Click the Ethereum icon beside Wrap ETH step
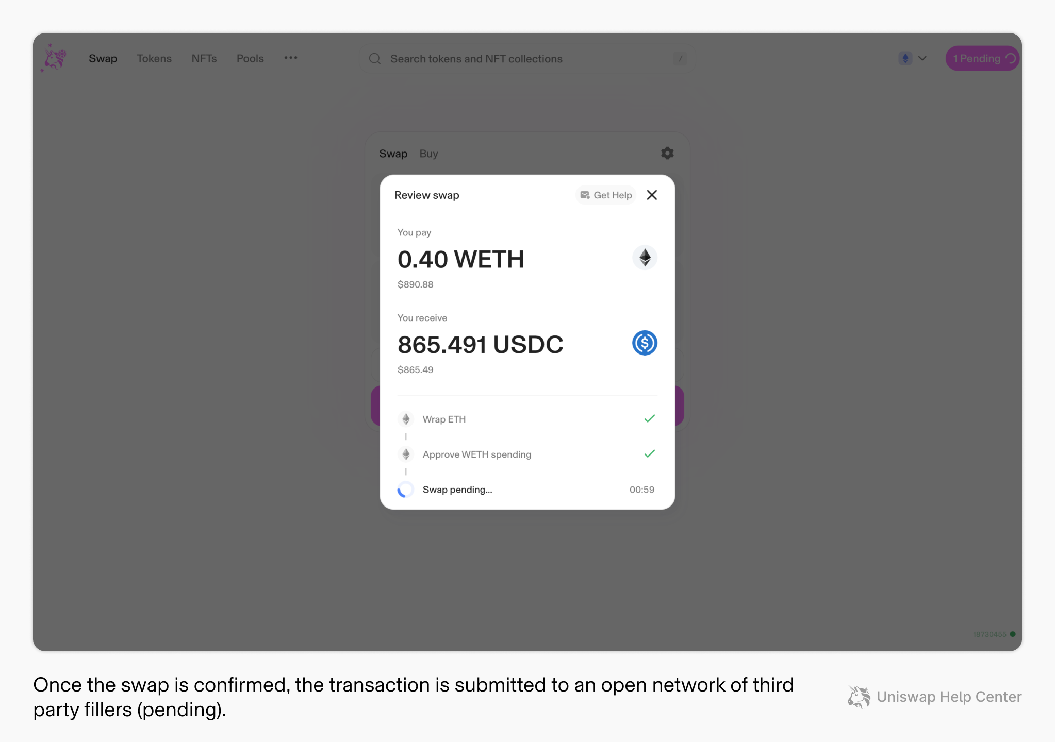The image size is (1055, 742). click(406, 419)
